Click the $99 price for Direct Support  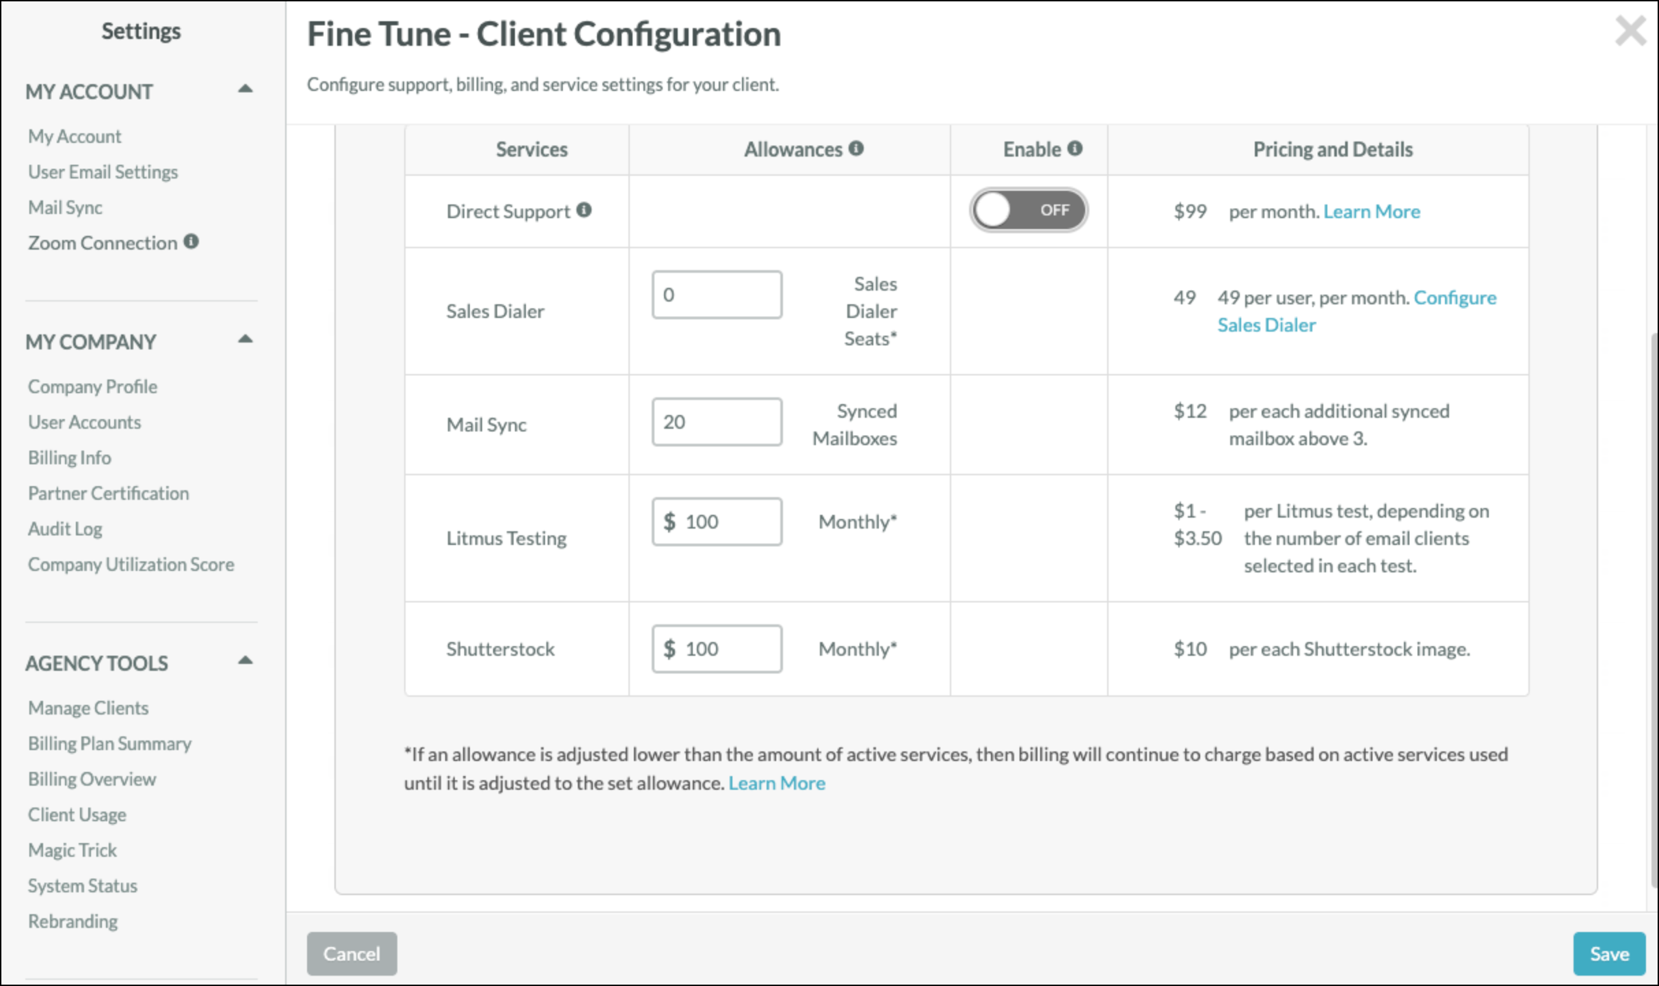pyautogui.click(x=1190, y=211)
